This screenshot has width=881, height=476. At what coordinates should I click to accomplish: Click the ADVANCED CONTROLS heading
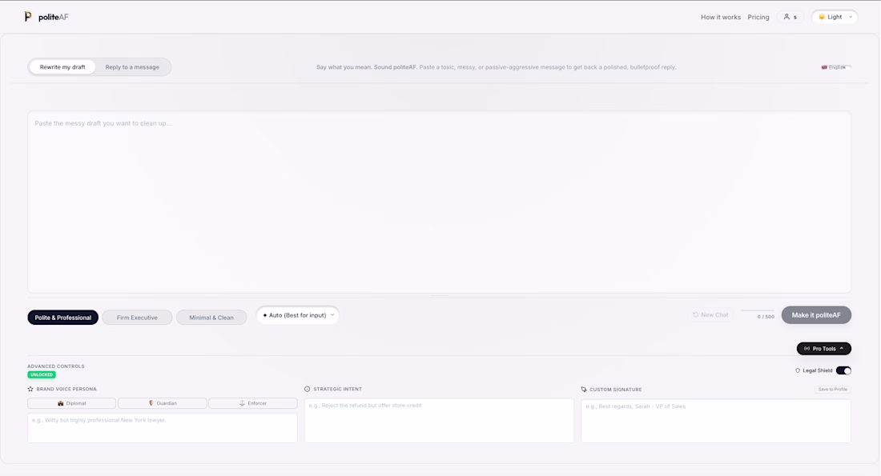click(x=56, y=366)
